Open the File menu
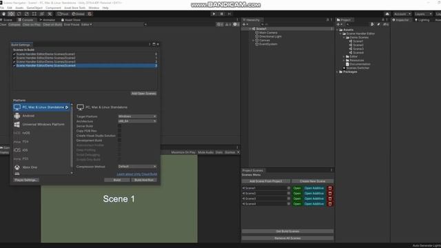 click(2, 8)
